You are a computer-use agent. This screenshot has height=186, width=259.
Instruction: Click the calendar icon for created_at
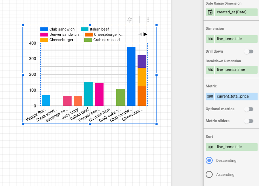coord(210,12)
